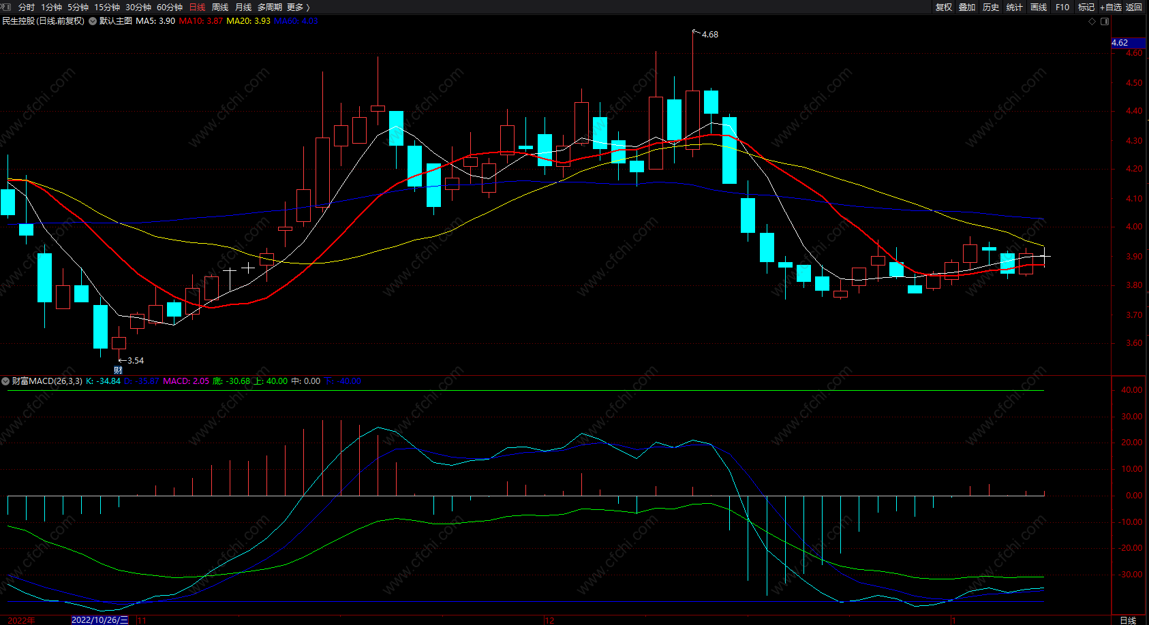The width and height of the screenshot is (1149, 625).
Task: Click the MA5: 3.90 legend value
Action: coord(155,21)
